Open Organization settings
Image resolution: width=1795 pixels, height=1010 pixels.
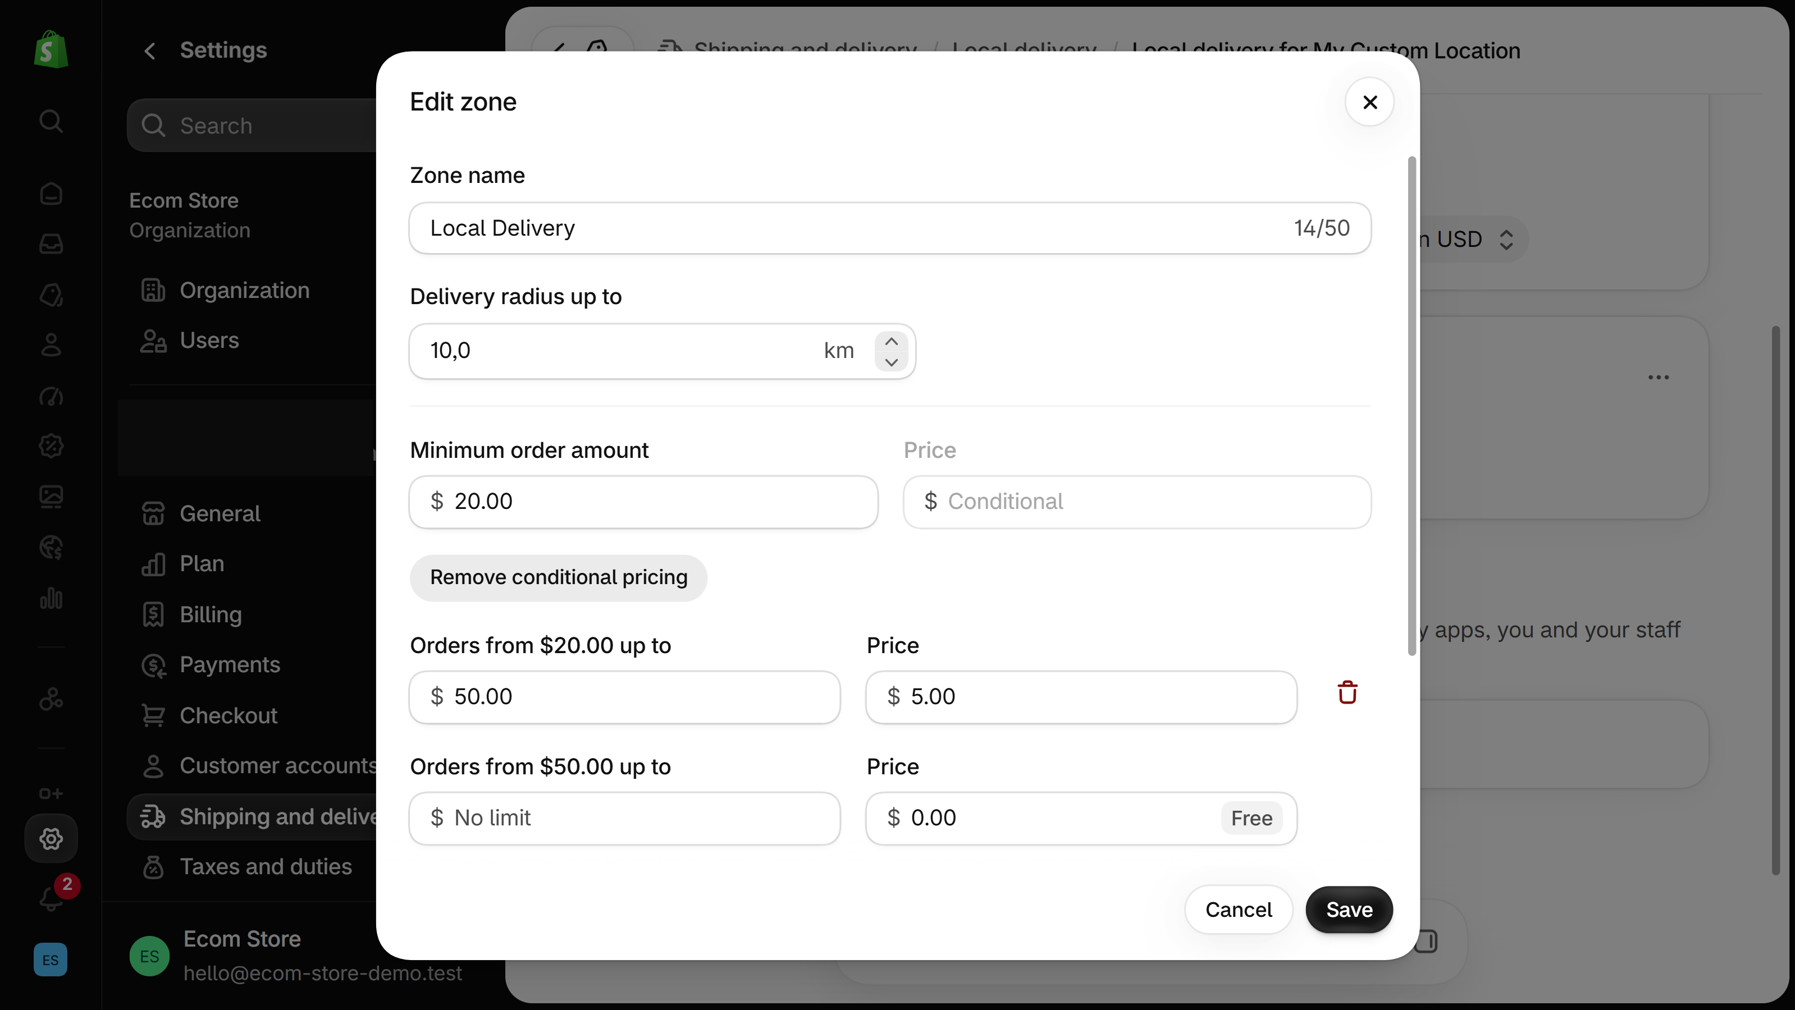pos(244,290)
